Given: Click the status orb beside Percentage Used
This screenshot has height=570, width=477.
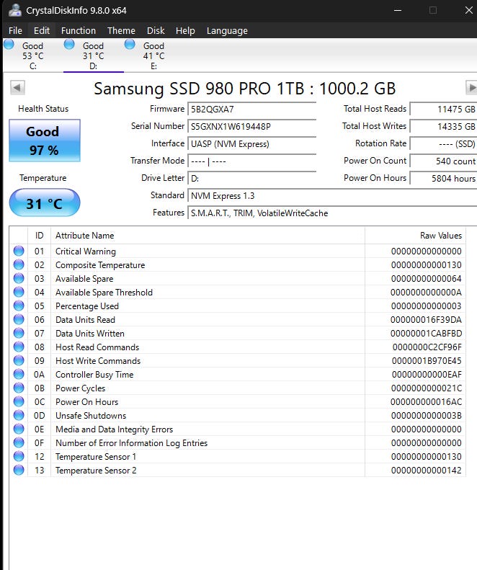Looking at the screenshot, I should [x=19, y=306].
